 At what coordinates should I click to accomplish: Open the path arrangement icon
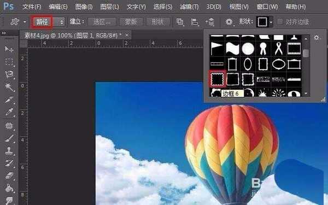[x=210, y=22]
